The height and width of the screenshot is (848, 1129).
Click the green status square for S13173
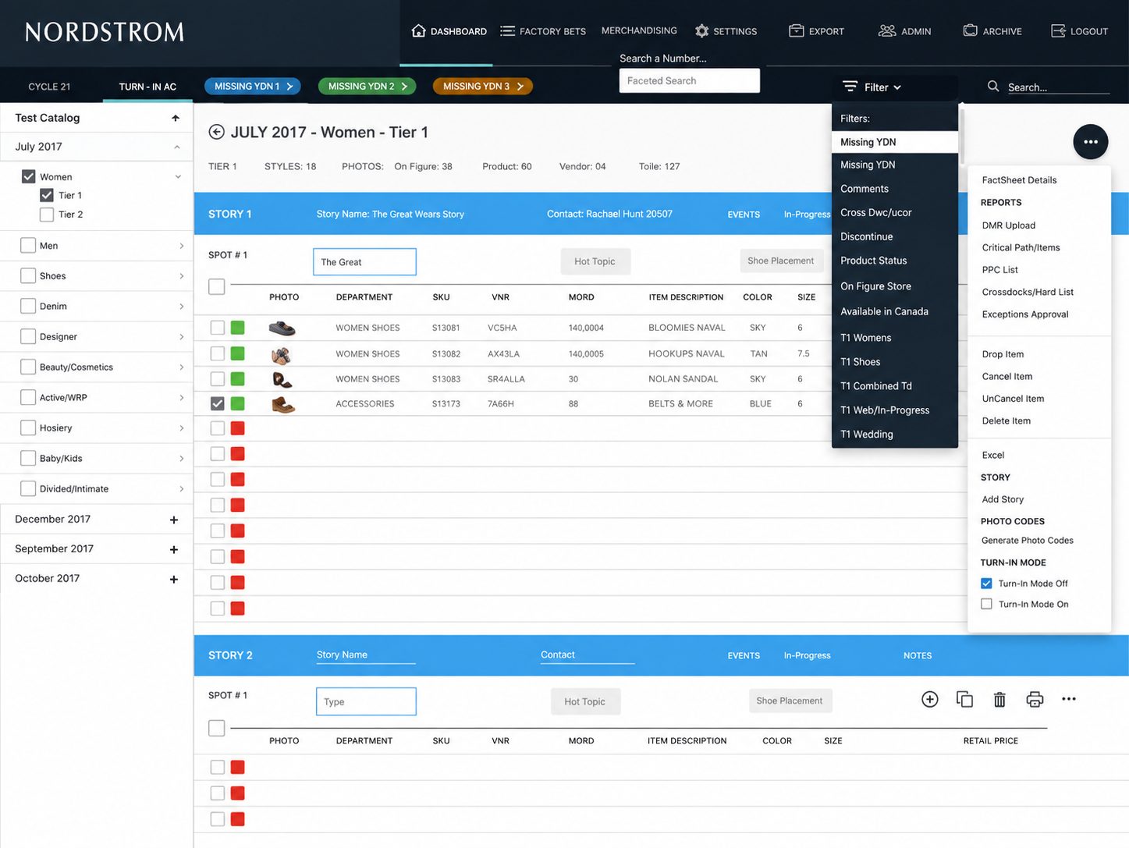pyautogui.click(x=238, y=403)
